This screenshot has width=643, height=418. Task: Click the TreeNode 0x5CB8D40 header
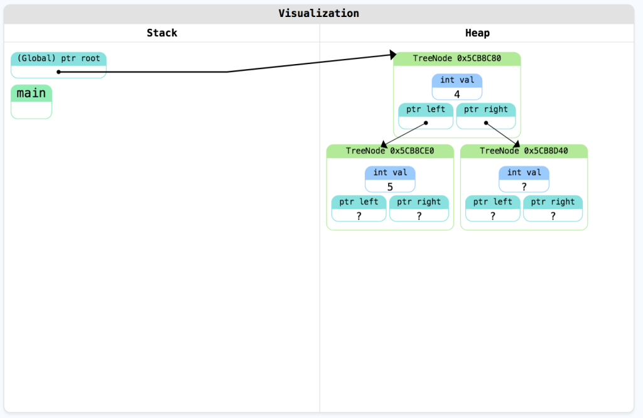coord(524,151)
